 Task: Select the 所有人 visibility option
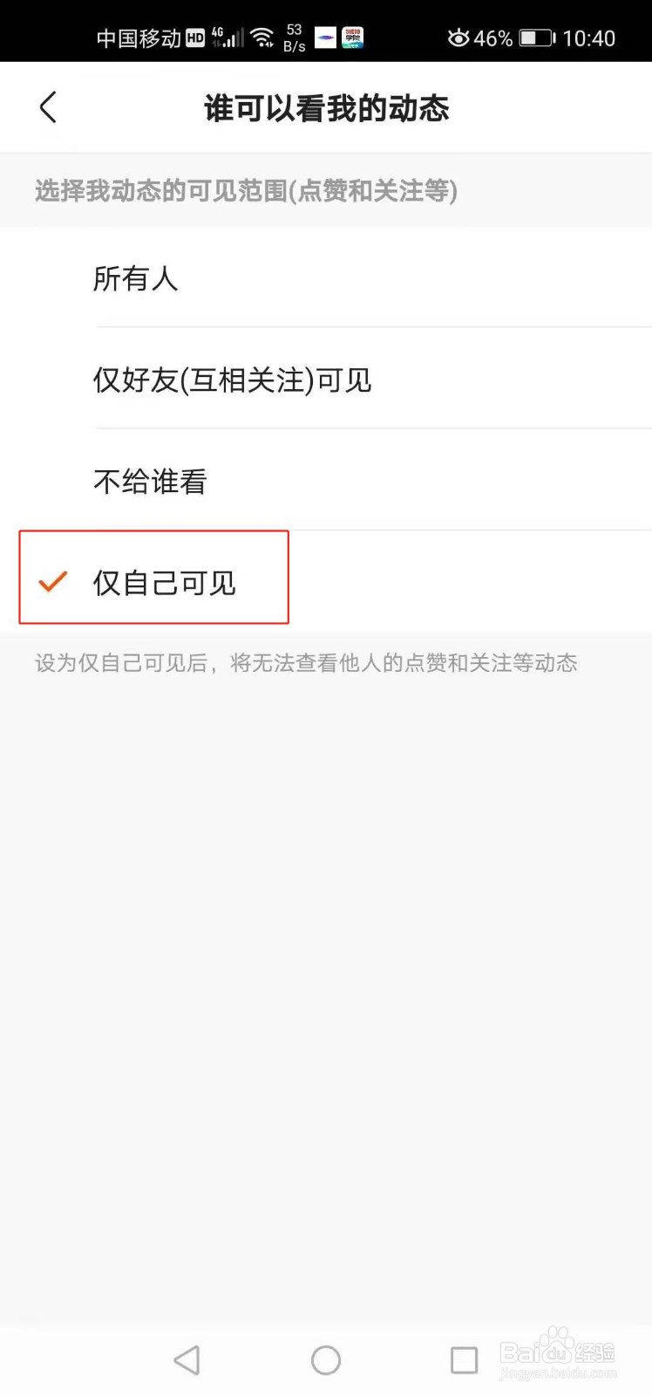tap(326, 278)
